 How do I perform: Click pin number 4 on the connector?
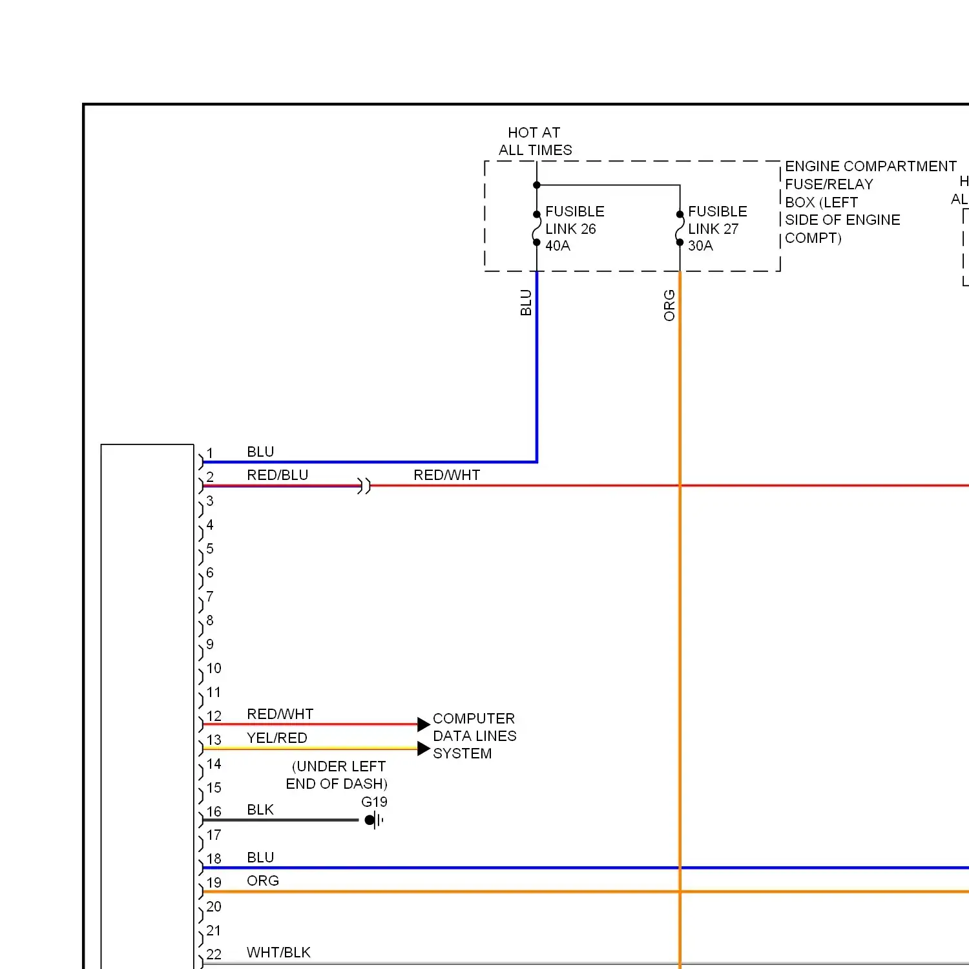click(x=210, y=525)
